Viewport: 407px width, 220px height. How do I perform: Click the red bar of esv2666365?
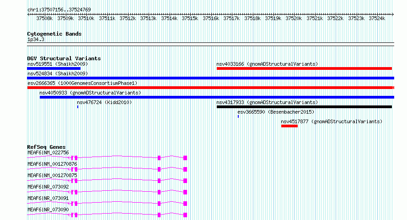(210, 88)
